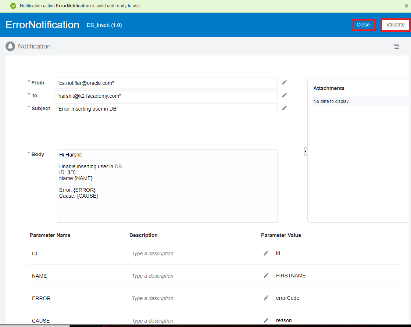Edit the ERROR parameter value pencil icon
Viewport: 411px width, 327px height.
pyautogui.click(x=266, y=298)
